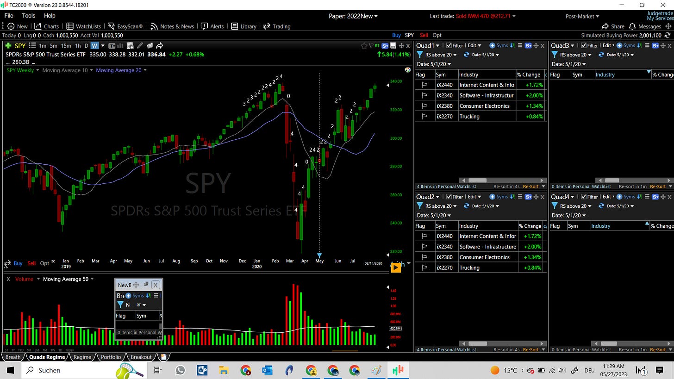The height and width of the screenshot is (379, 674).
Task: Open WhatsApp from the taskbar
Action: (x=180, y=370)
